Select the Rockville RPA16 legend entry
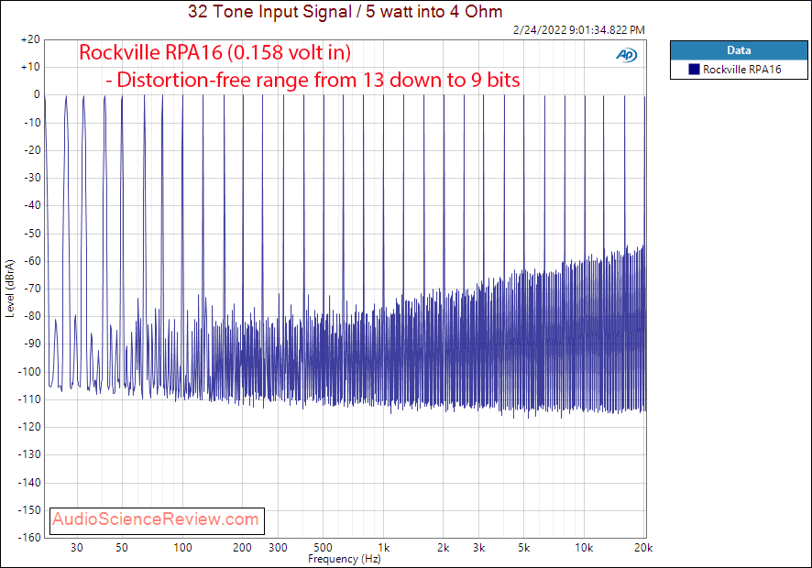The image size is (812, 568). [x=739, y=70]
